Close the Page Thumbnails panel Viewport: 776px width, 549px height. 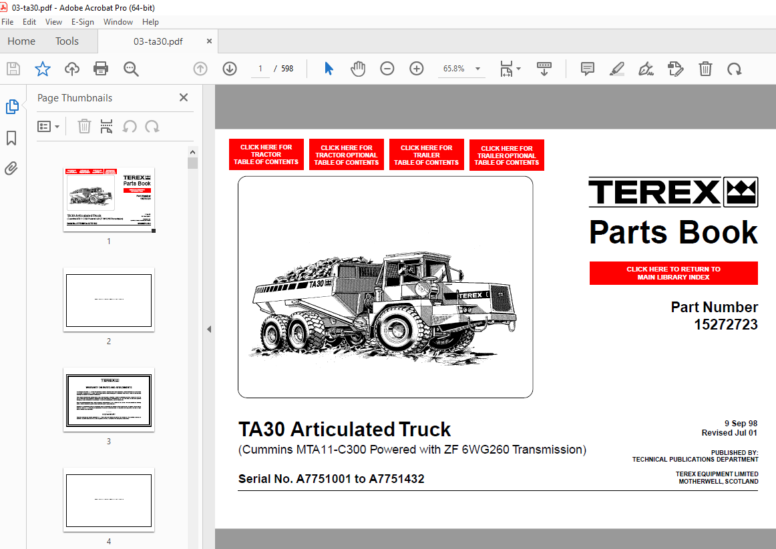pyautogui.click(x=183, y=97)
